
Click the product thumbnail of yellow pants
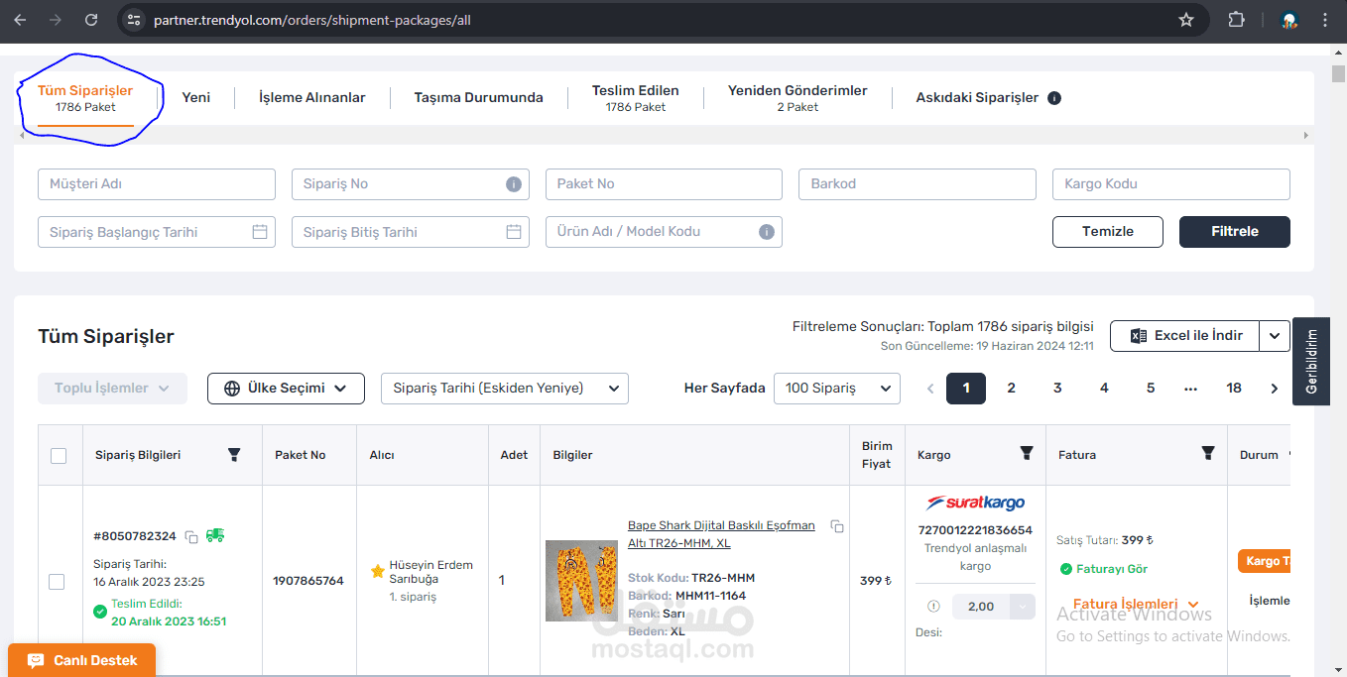tap(581, 581)
